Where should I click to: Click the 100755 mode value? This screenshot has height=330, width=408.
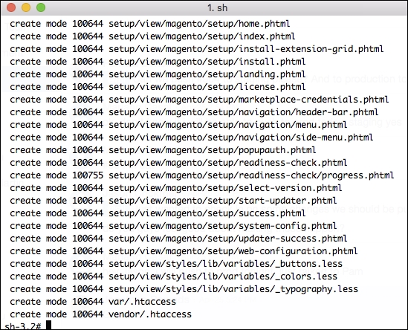coord(88,175)
